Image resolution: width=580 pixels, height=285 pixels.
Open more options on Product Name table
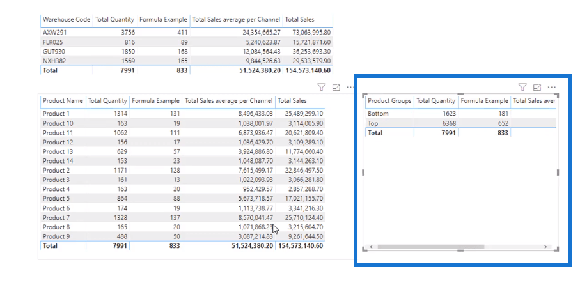point(350,88)
